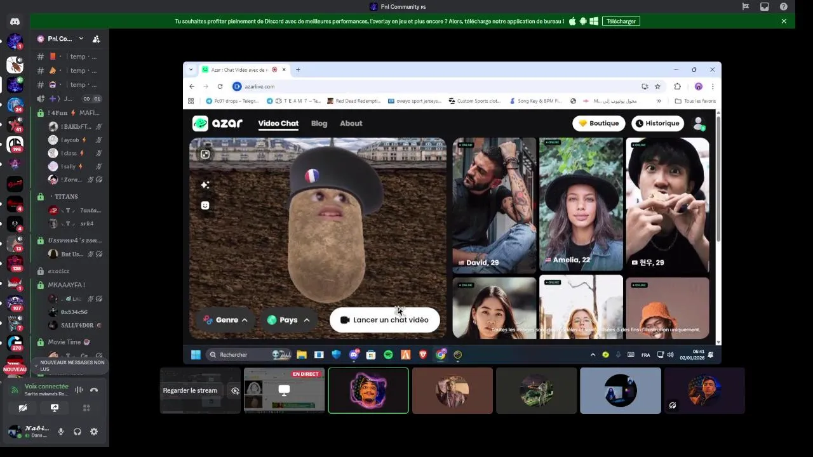This screenshot has width=813, height=457.
Task: Expand the Genre filter dropdown
Action: (225, 320)
